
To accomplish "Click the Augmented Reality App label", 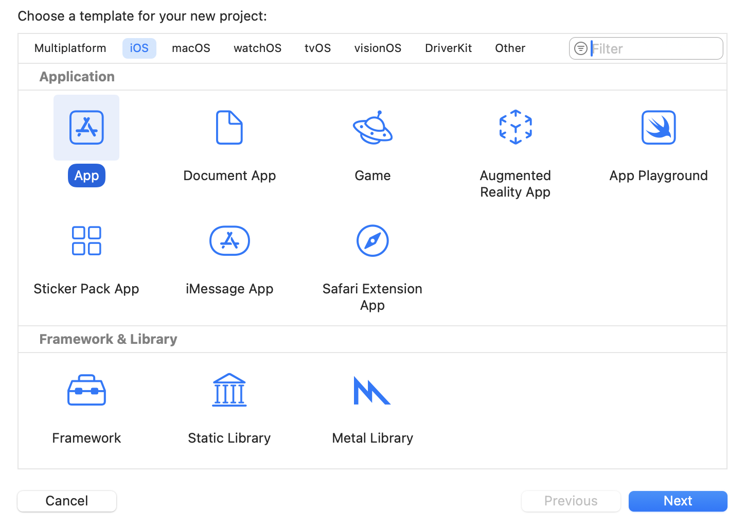I will 516,184.
